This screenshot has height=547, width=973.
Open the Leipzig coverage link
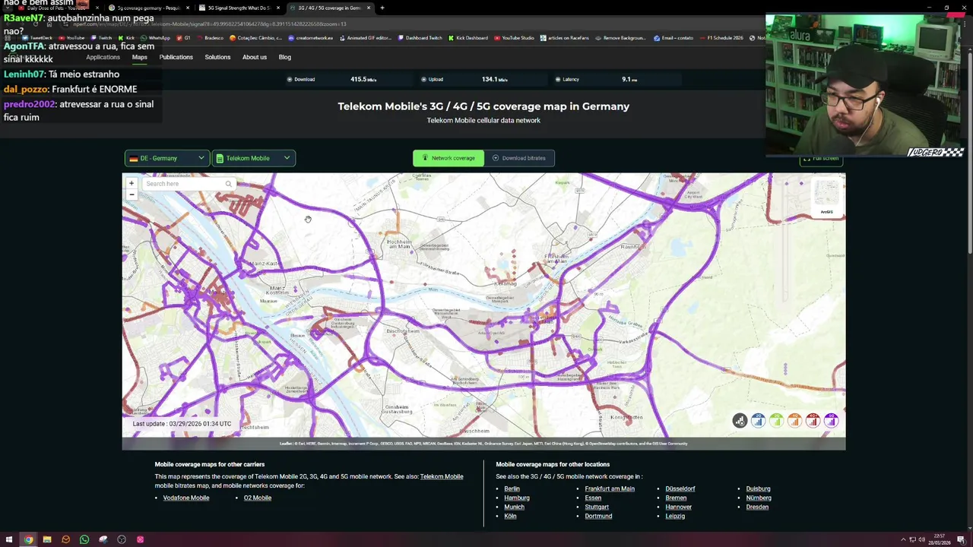coord(675,516)
